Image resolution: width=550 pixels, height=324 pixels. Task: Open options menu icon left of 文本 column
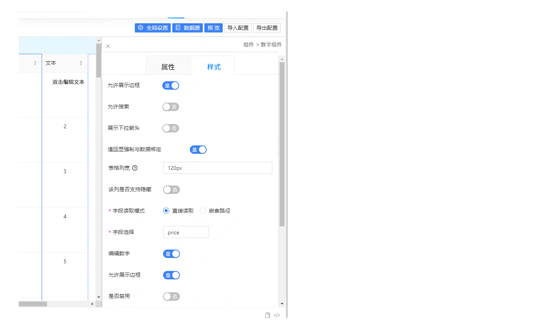click(35, 63)
